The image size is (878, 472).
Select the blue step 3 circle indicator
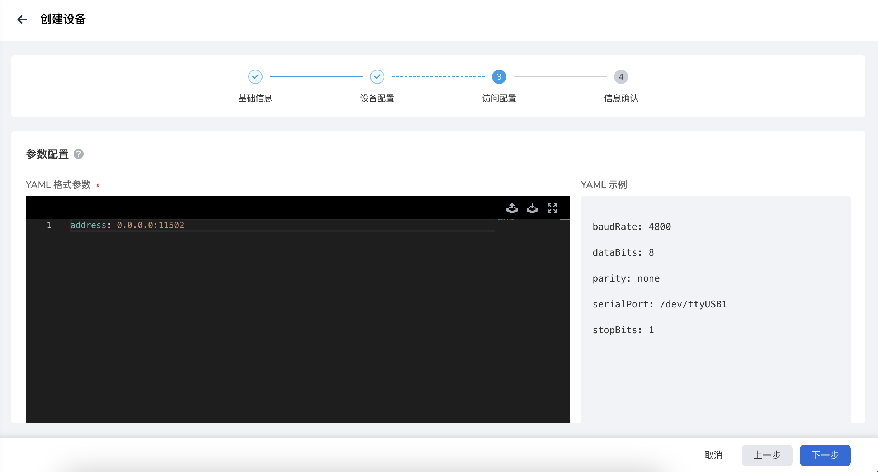[x=499, y=76]
